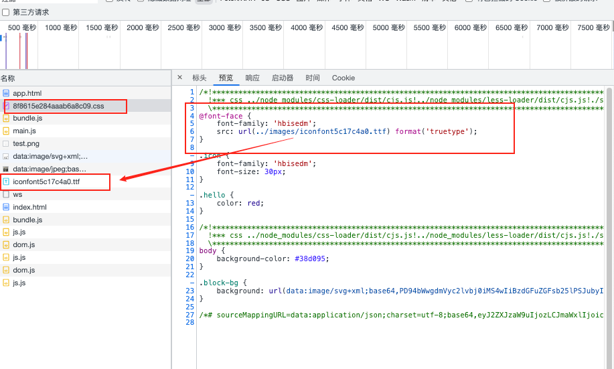Select the 8f8615e284aaab6a8c09.css request

[85, 106]
